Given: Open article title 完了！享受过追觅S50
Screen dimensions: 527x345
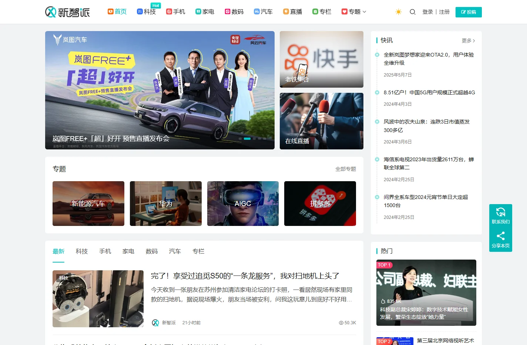Looking at the screenshot, I should coord(245,276).
